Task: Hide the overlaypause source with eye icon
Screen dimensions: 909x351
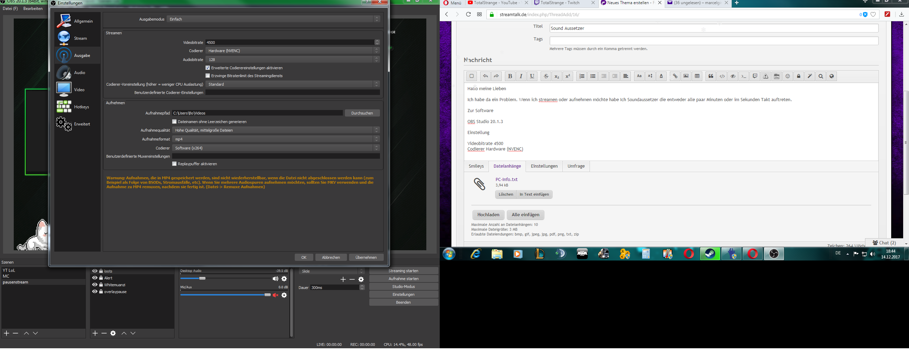Action: coord(94,292)
